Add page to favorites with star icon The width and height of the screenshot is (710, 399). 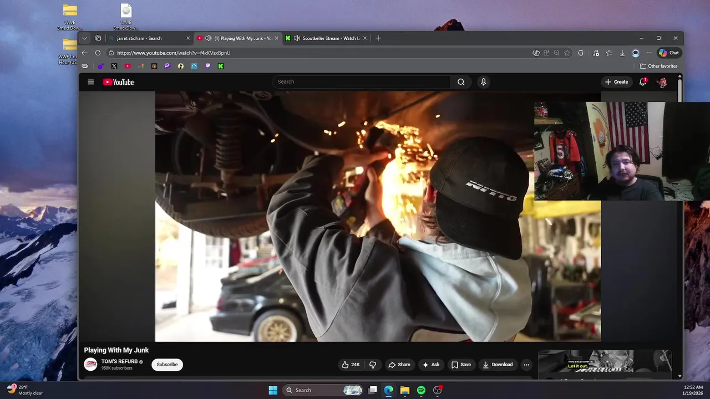(x=567, y=53)
